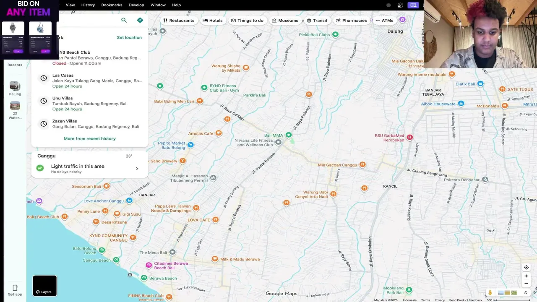The width and height of the screenshot is (537, 302).
Task: Select the Love Anchor Canggu shopping pin
Action: tap(129, 200)
